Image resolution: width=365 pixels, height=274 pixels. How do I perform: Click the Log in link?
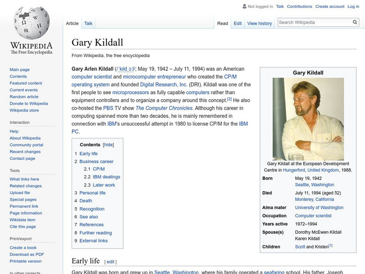353,6
